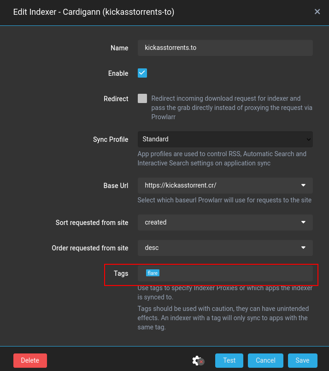This screenshot has width=329, height=371.
Task: Open the Base Url dropdown
Action: pyautogui.click(x=225, y=185)
